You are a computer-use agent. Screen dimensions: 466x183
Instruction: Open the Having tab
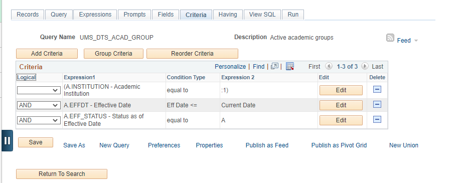228,15
